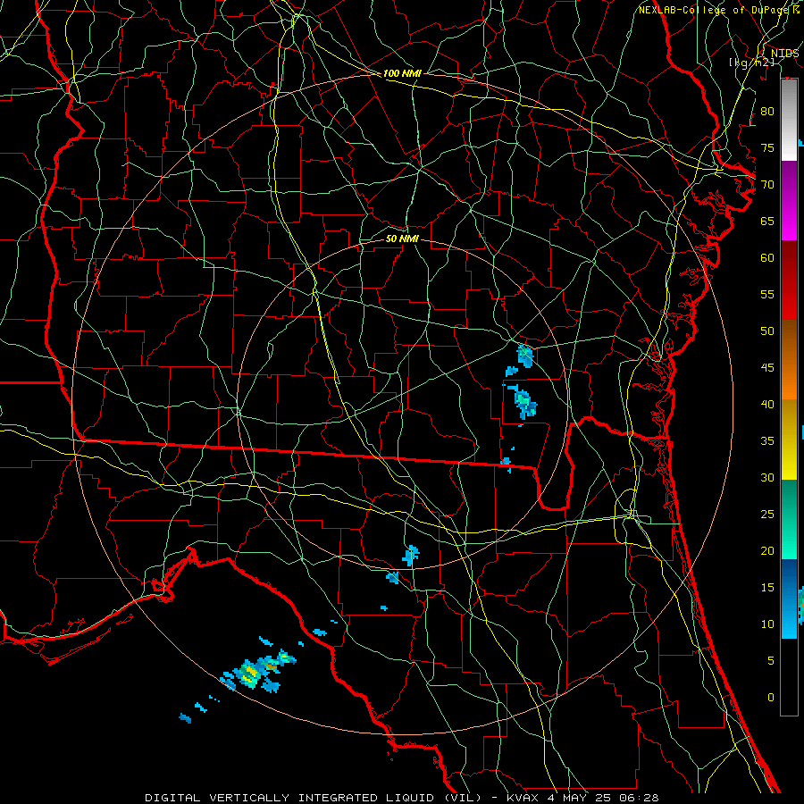Click the 100 NMI range ring label
This screenshot has height=804, width=804.
(x=402, y=73)
